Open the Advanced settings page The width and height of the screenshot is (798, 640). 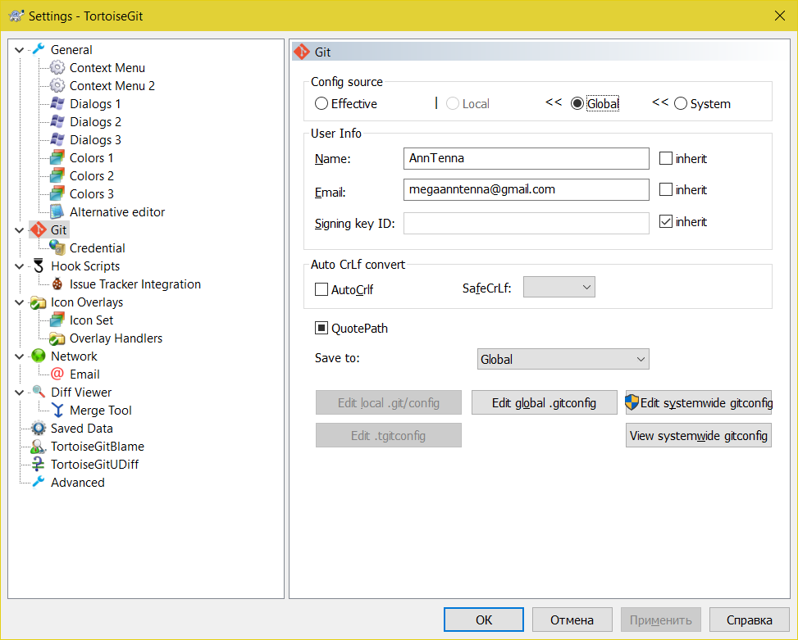(77, 483)
